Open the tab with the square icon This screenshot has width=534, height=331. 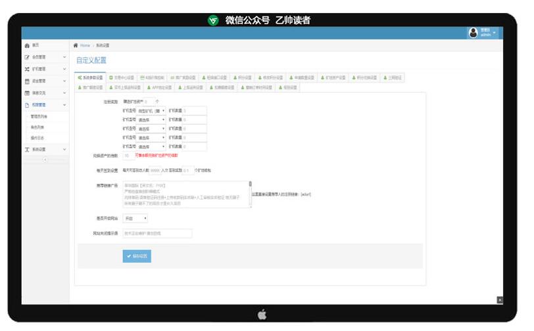[x=122, y=78]
